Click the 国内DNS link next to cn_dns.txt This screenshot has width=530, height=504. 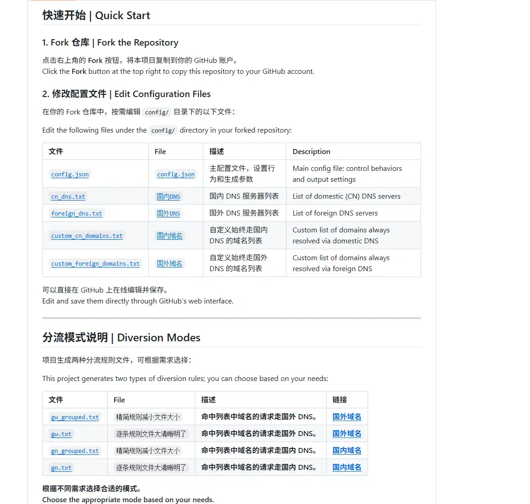point(168,196)
